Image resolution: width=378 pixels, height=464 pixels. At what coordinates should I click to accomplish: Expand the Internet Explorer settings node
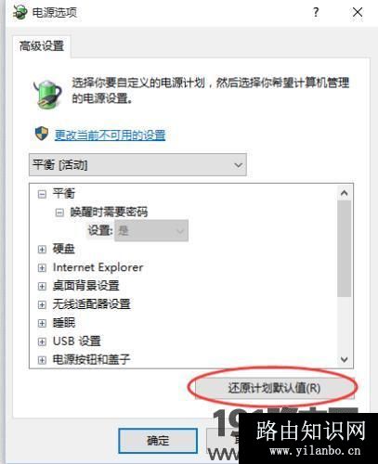[x=42, y=267]
